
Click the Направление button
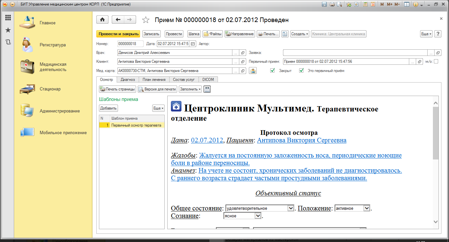[x=240, y=34]
